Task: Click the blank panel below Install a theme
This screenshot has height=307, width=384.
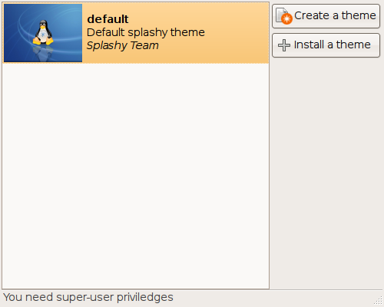Action: [326, 173]
